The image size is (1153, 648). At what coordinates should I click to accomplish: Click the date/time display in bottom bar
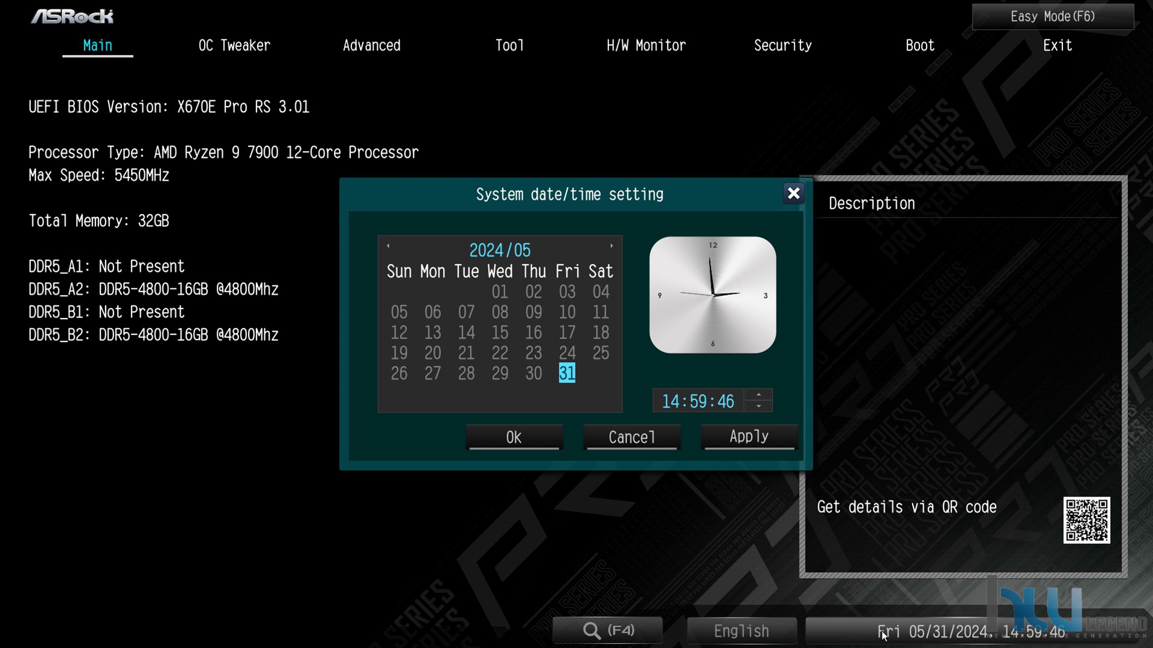[x=971, y=631]
